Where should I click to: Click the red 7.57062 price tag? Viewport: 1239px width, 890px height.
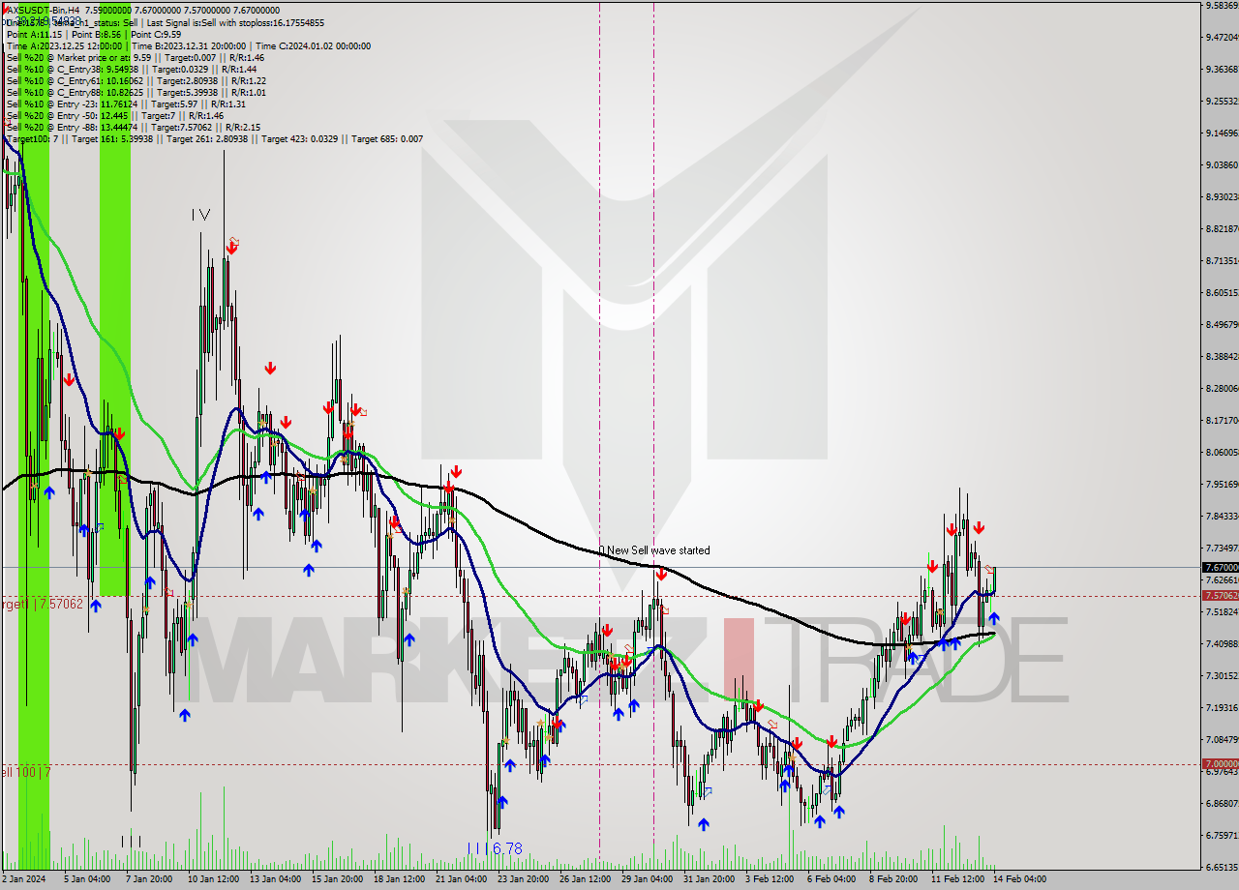pyautogui.click(x=1220, y=596)
